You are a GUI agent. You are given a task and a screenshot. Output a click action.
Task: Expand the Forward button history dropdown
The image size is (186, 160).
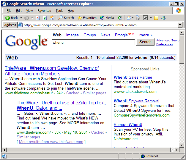coord(32,18)
